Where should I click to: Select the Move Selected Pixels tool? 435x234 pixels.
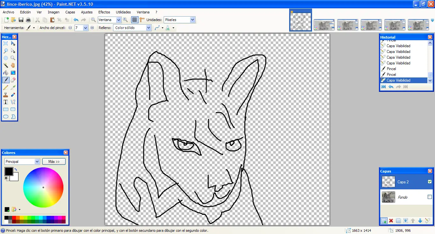13,44
